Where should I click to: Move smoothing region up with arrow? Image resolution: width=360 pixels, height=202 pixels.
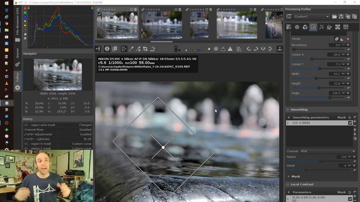(355, 130)
